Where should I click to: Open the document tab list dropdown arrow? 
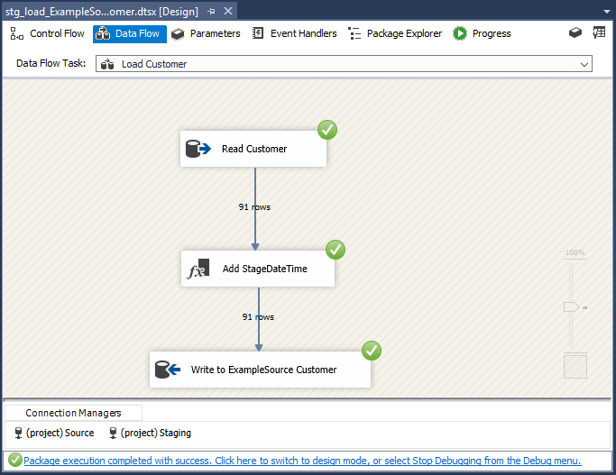click(607, 12)
